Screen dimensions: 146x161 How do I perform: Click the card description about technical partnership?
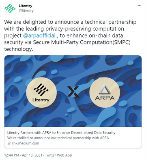pos(58,138)
